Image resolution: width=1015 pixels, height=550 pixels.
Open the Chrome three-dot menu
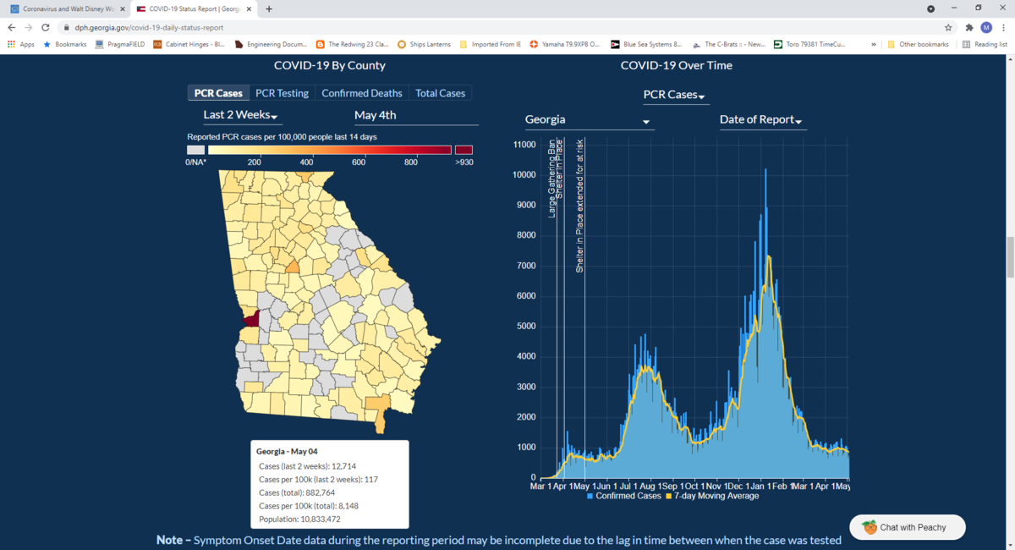(x=1004, y=27)
